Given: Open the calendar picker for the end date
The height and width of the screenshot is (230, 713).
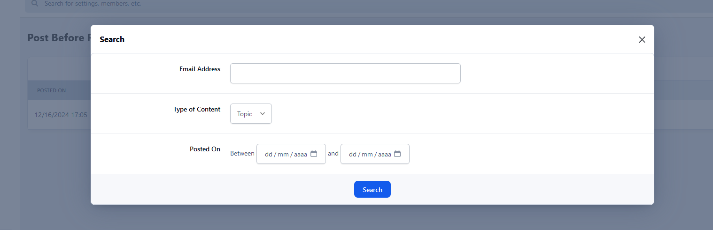Looking at the screenshot, I should point(397,154).
